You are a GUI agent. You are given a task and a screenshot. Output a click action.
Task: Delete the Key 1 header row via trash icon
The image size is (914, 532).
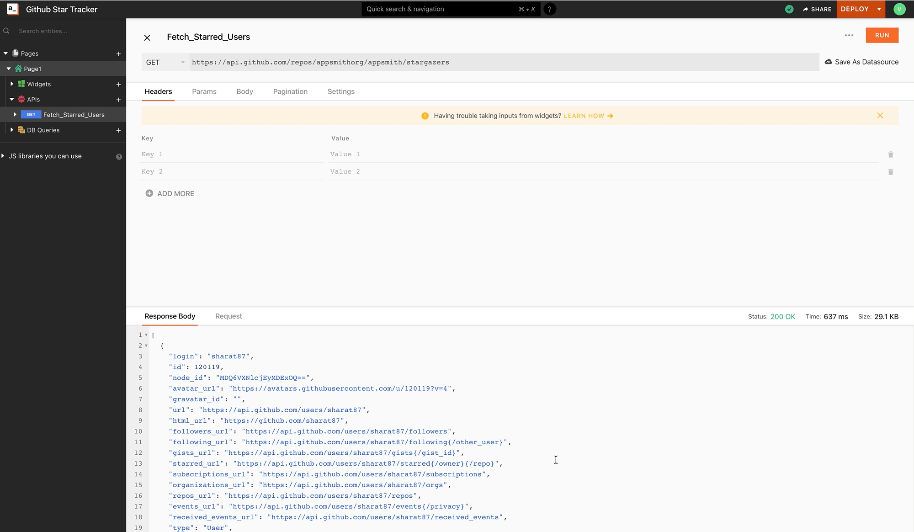pyautogui.click(x=891, y=154)
